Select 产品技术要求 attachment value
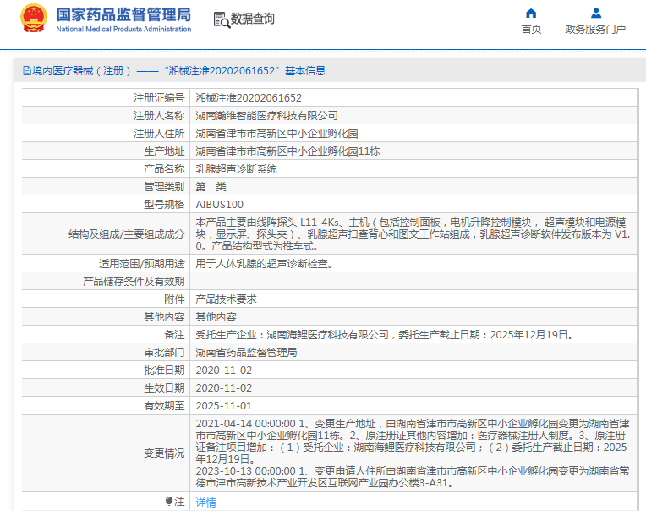The height and width of the screenshot is (511, 646). point(226,299)
